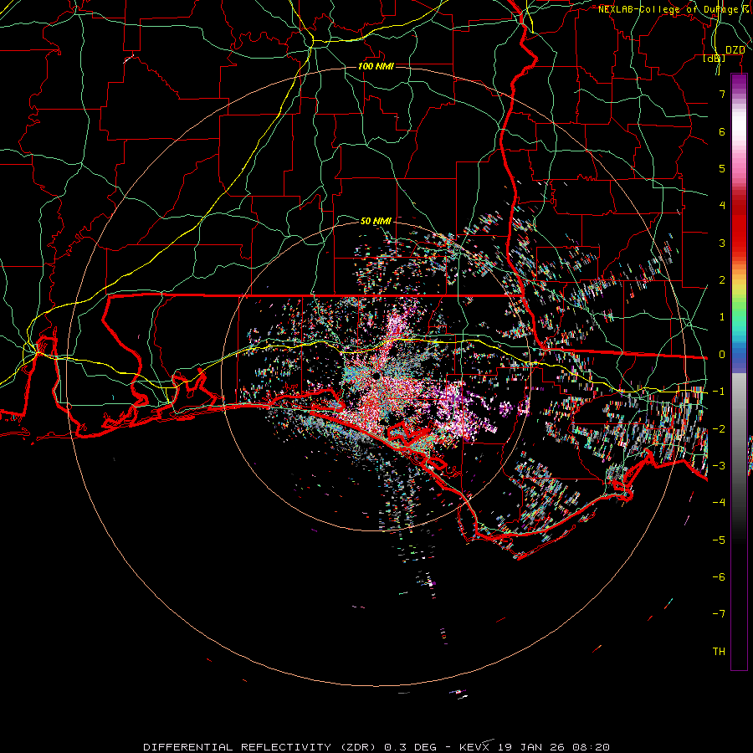753x753 pixels.
Task: Click the "7" value on the scale
Action: tap(722, 94)
